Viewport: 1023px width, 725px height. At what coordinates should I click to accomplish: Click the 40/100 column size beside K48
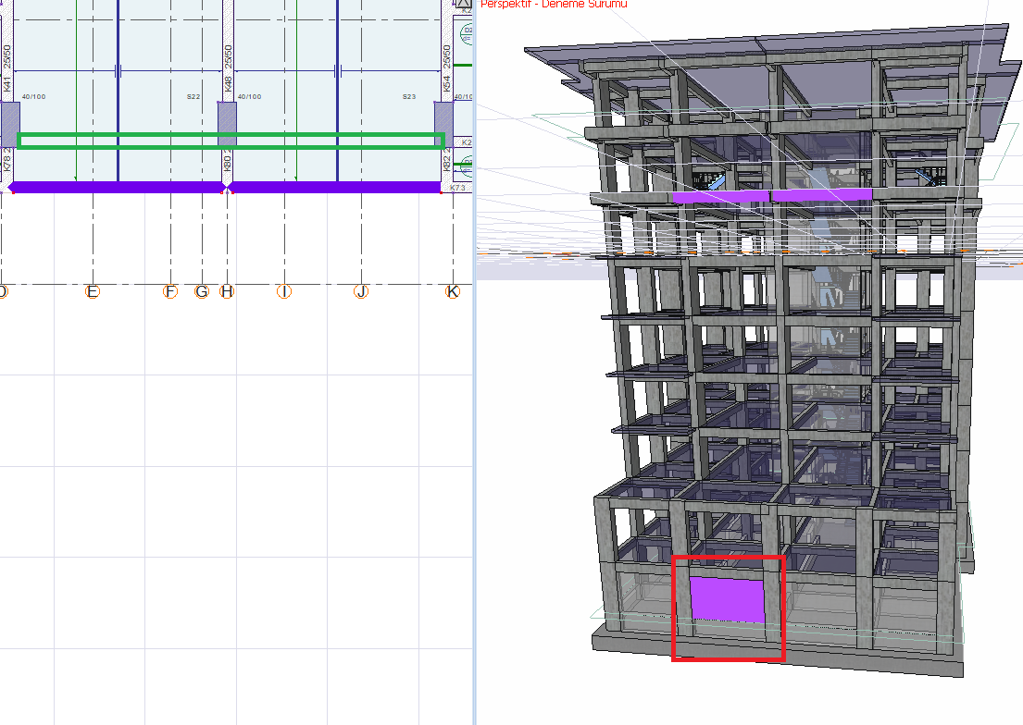pos(249,96)
